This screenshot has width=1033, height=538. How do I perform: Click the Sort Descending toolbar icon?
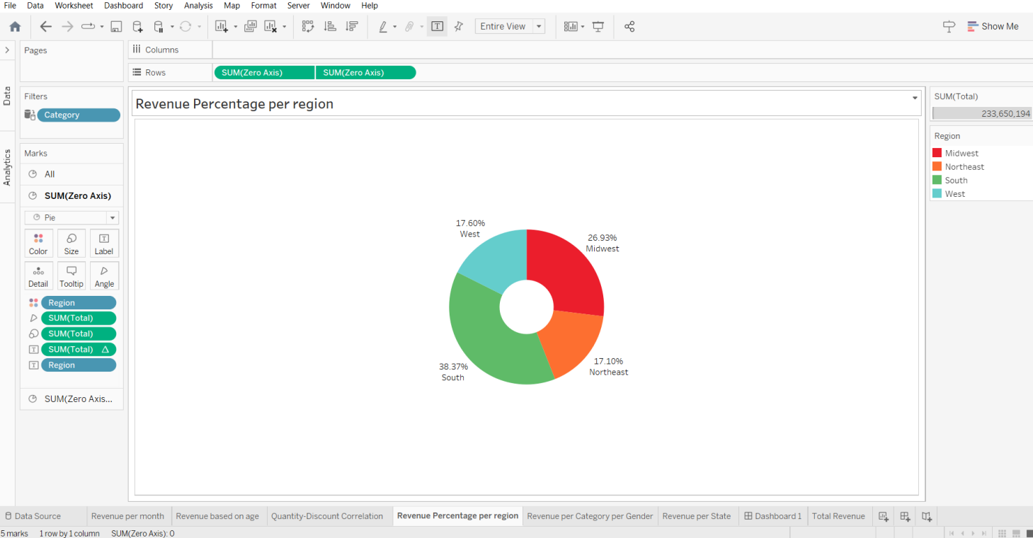coord(351,25)
